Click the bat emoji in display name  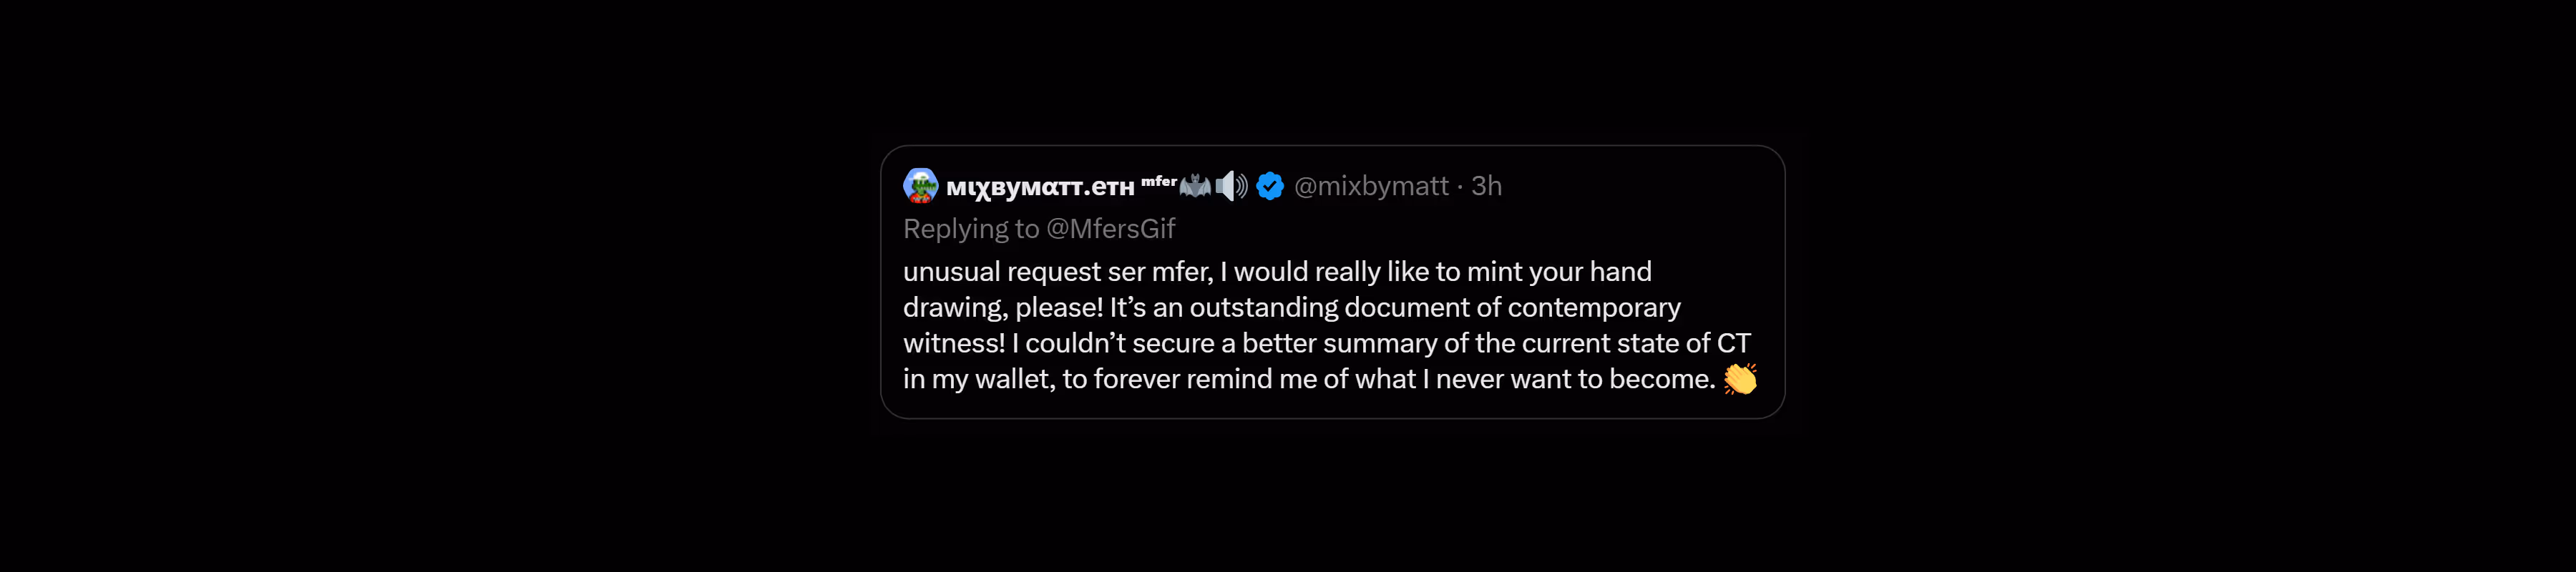coord(1195,186)
